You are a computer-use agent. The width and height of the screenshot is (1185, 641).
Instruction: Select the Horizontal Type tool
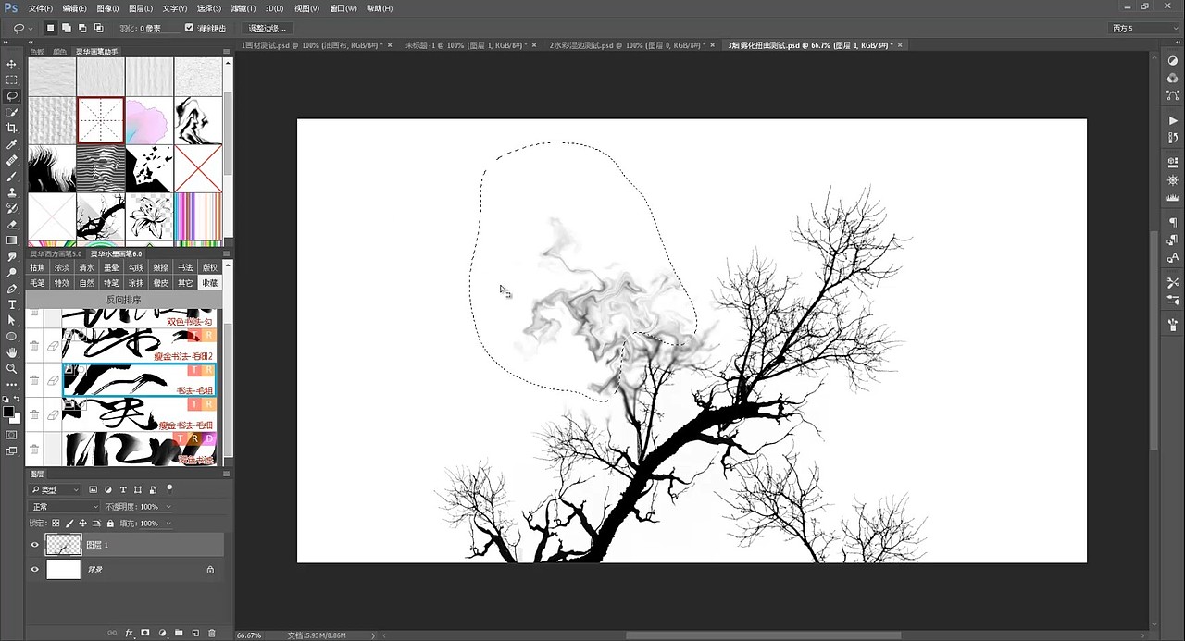tap(12, 304)
